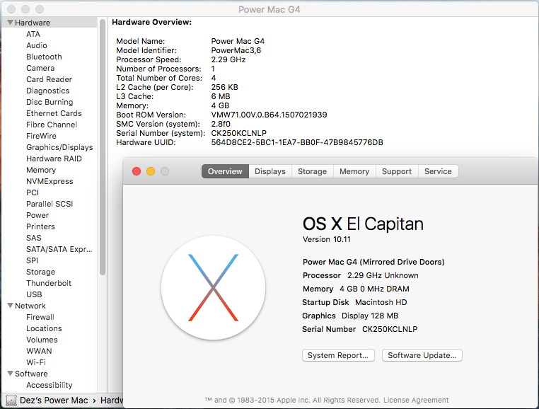This screenshot has width=539, height=409.
Task: Select the Software category row
Action: [x=49, y=374]
